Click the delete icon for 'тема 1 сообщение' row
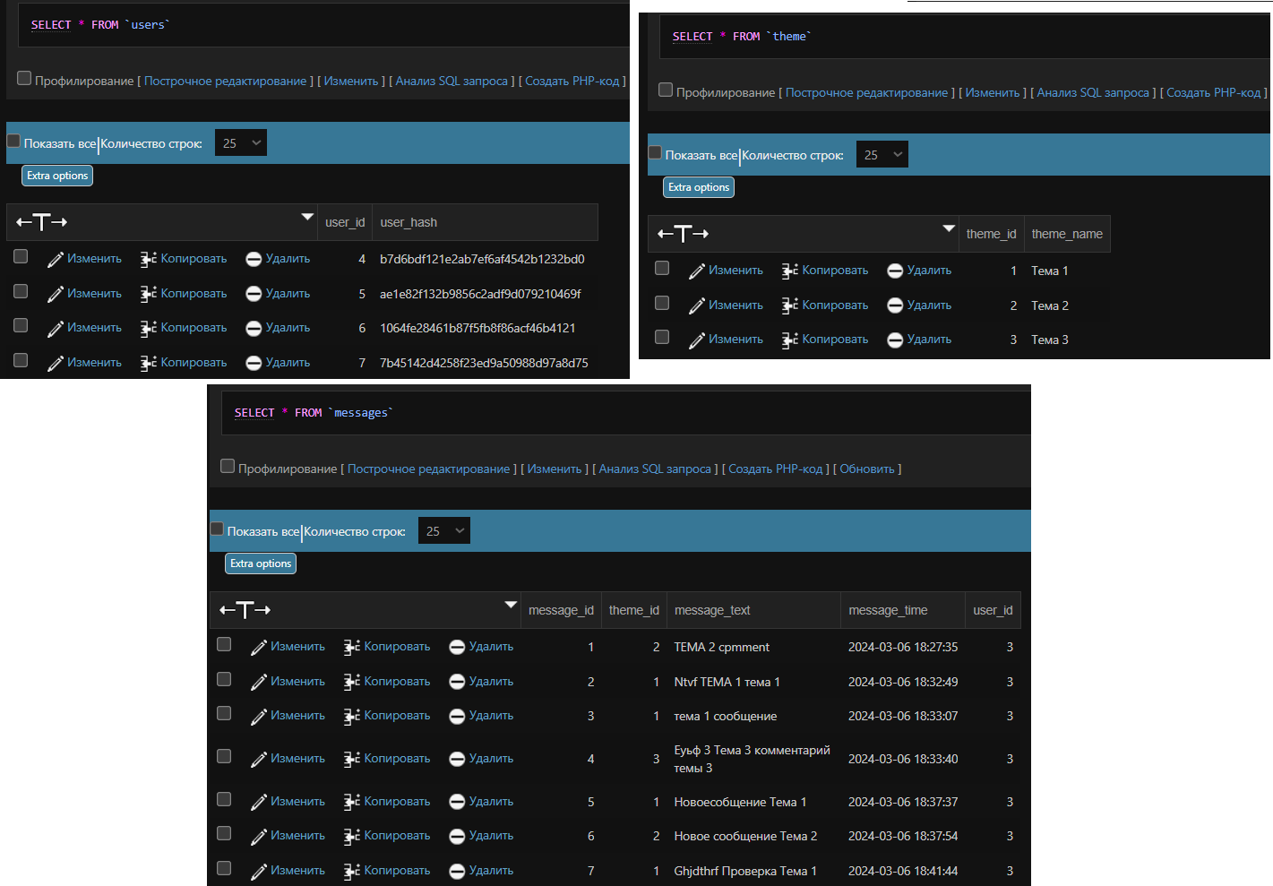 pyautogui.click(x=457, y=716)
